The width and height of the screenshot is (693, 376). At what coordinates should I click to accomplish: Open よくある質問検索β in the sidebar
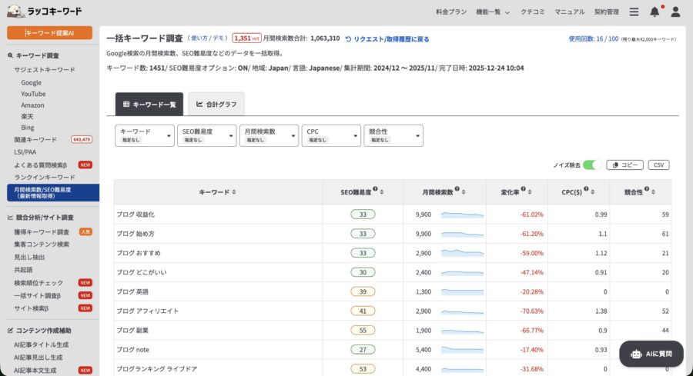[x=40, y=165]
